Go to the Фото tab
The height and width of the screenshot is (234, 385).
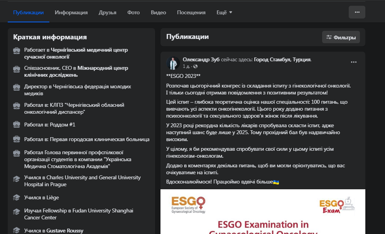click(x=133, y=12)
